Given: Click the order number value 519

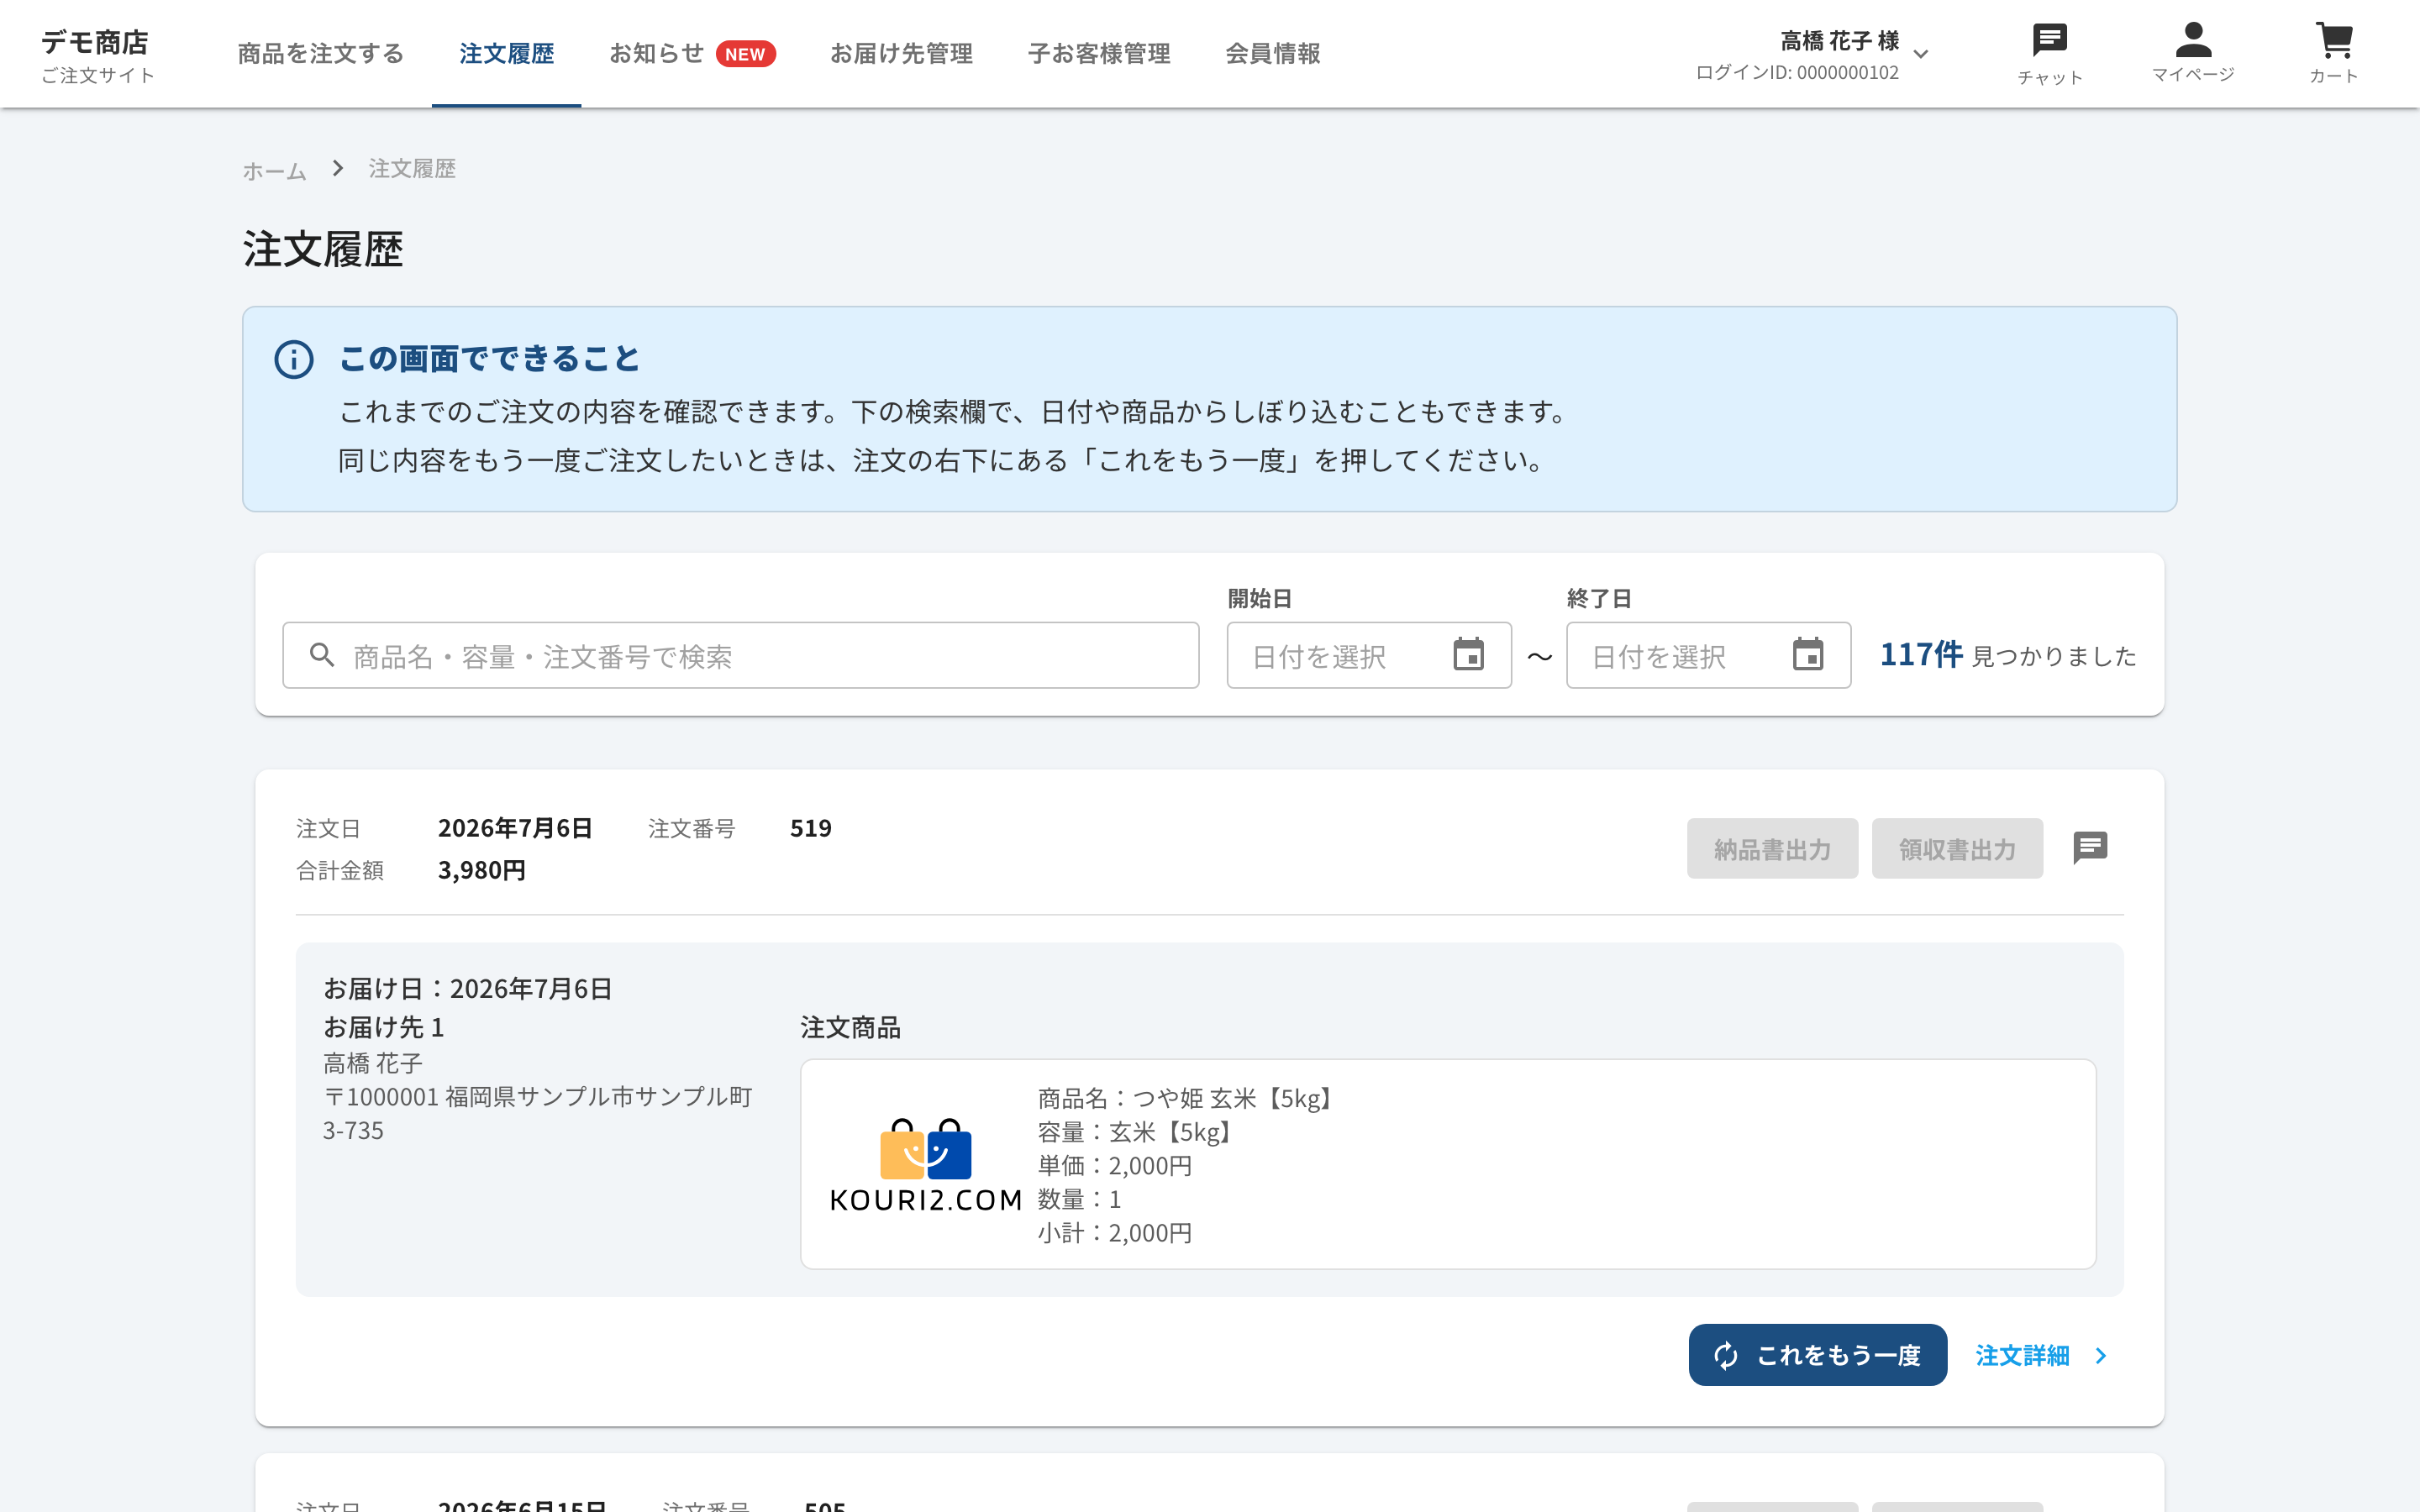Looking at the screenshot, I should coord(811,828).
